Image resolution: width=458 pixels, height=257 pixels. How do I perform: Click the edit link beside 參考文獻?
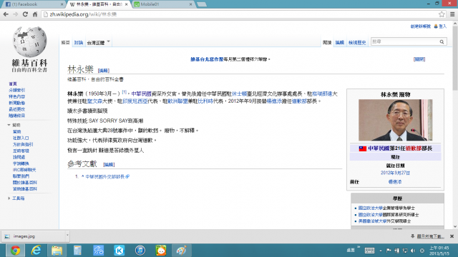click(109, 165)
